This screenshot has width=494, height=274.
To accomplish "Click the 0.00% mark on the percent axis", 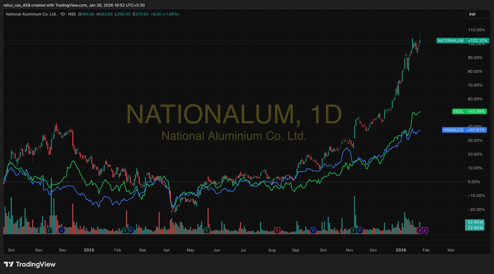I will [474, 182].
